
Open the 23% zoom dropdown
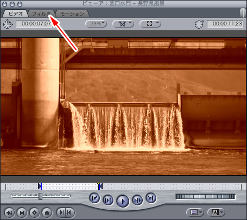pos(96,24)
